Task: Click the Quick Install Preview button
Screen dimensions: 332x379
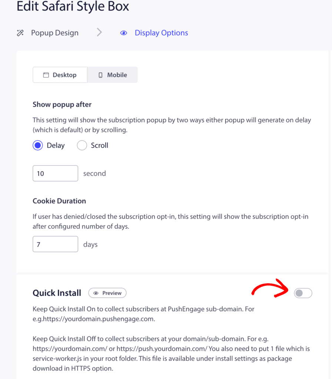Action: [107, 293]
